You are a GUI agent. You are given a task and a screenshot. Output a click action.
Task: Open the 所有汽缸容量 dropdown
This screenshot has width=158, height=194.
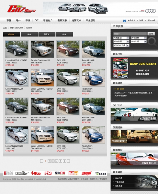pyautogui.click(x=121, y=45)
